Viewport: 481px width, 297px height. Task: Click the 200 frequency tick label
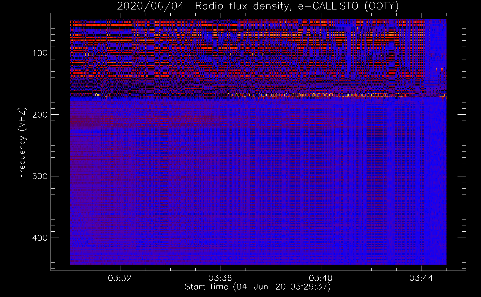tap(40, 115)
